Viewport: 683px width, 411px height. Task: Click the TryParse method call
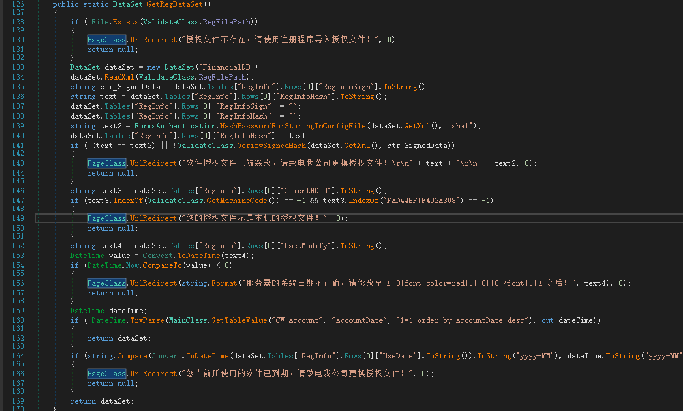(x=147, y=321)
